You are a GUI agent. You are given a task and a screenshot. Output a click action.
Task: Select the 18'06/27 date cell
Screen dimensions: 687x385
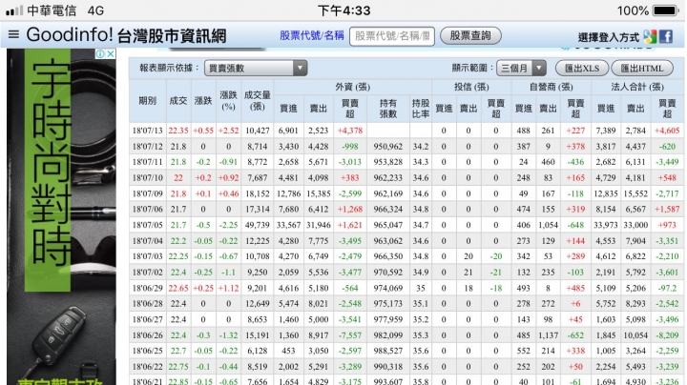pyautogui.click(x=147, y=319)
